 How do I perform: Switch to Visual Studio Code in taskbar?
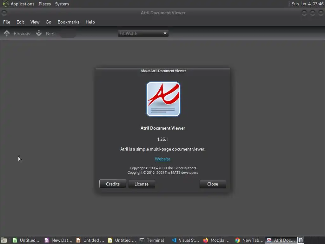(186, 240)
